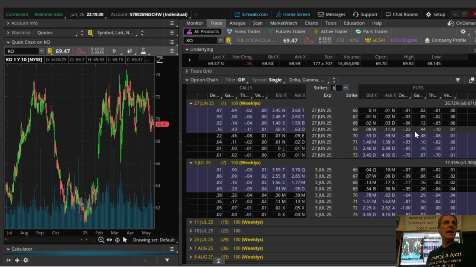
Task: Open Company Profile for KO
Action: (445, 40)
